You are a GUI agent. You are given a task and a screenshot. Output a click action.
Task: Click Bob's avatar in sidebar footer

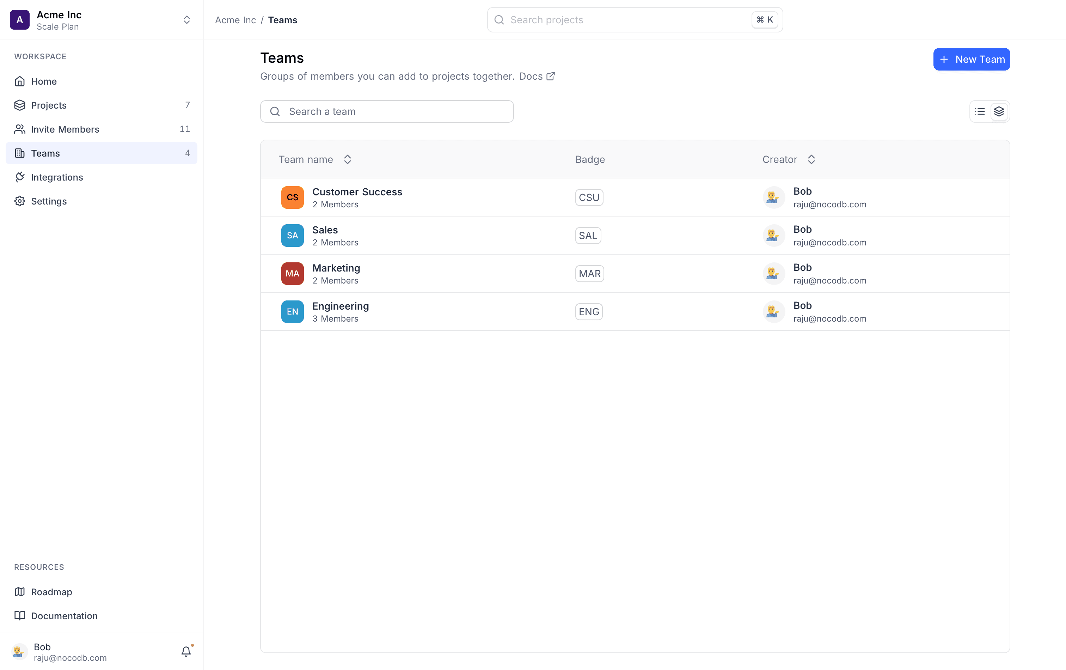coord(19,652)
